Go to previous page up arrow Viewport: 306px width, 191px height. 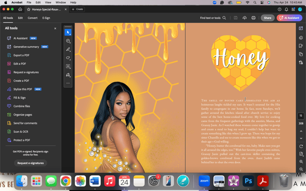(x=301, y=131)
